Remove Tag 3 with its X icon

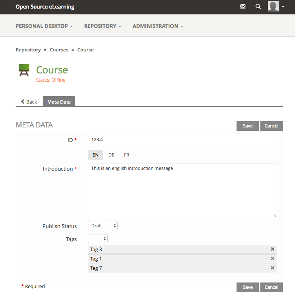272,249
